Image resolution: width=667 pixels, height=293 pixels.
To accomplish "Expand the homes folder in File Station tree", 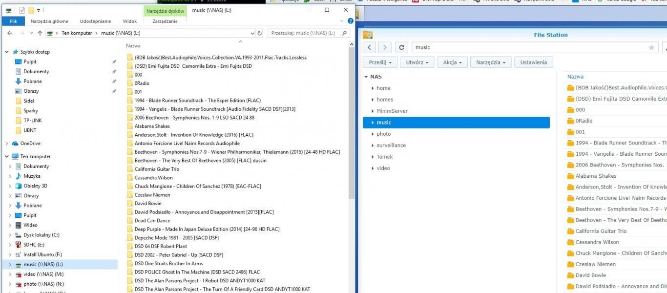I will (373, 100).
